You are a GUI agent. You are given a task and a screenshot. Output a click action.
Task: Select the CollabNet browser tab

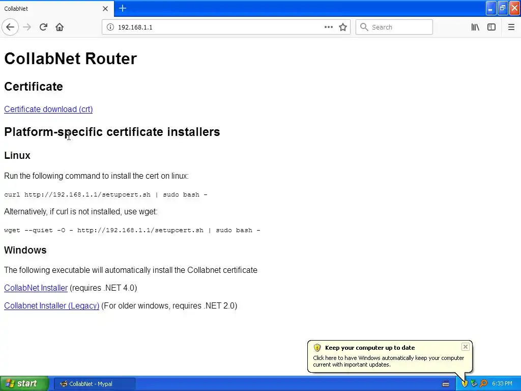click(x=56, y=9)
